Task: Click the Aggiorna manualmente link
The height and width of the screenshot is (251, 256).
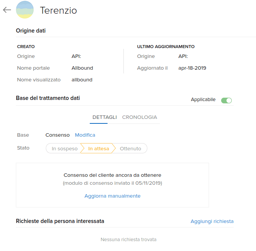Action: (x=112, y=196)
